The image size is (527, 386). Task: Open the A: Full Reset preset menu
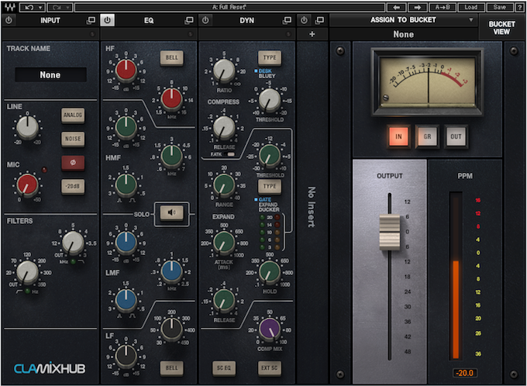[x=229, y=7]
